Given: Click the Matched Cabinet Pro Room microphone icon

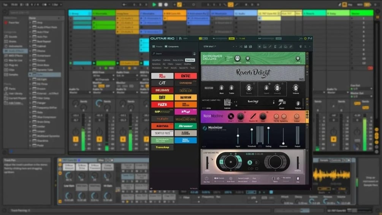Looking at the screenshot, I should 282,102.
